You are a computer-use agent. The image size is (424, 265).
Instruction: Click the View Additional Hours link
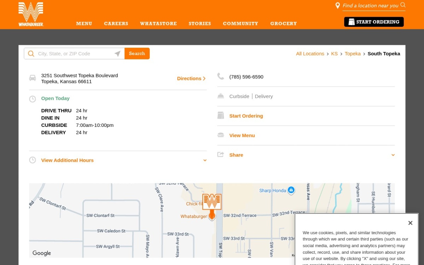tap(67, 160)
